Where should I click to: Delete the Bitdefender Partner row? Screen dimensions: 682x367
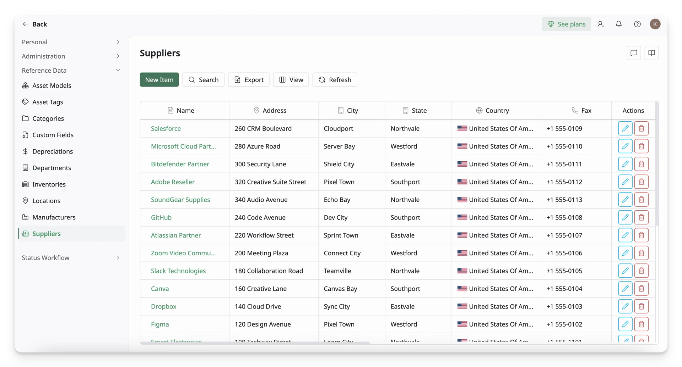click(x=641, y=164)
